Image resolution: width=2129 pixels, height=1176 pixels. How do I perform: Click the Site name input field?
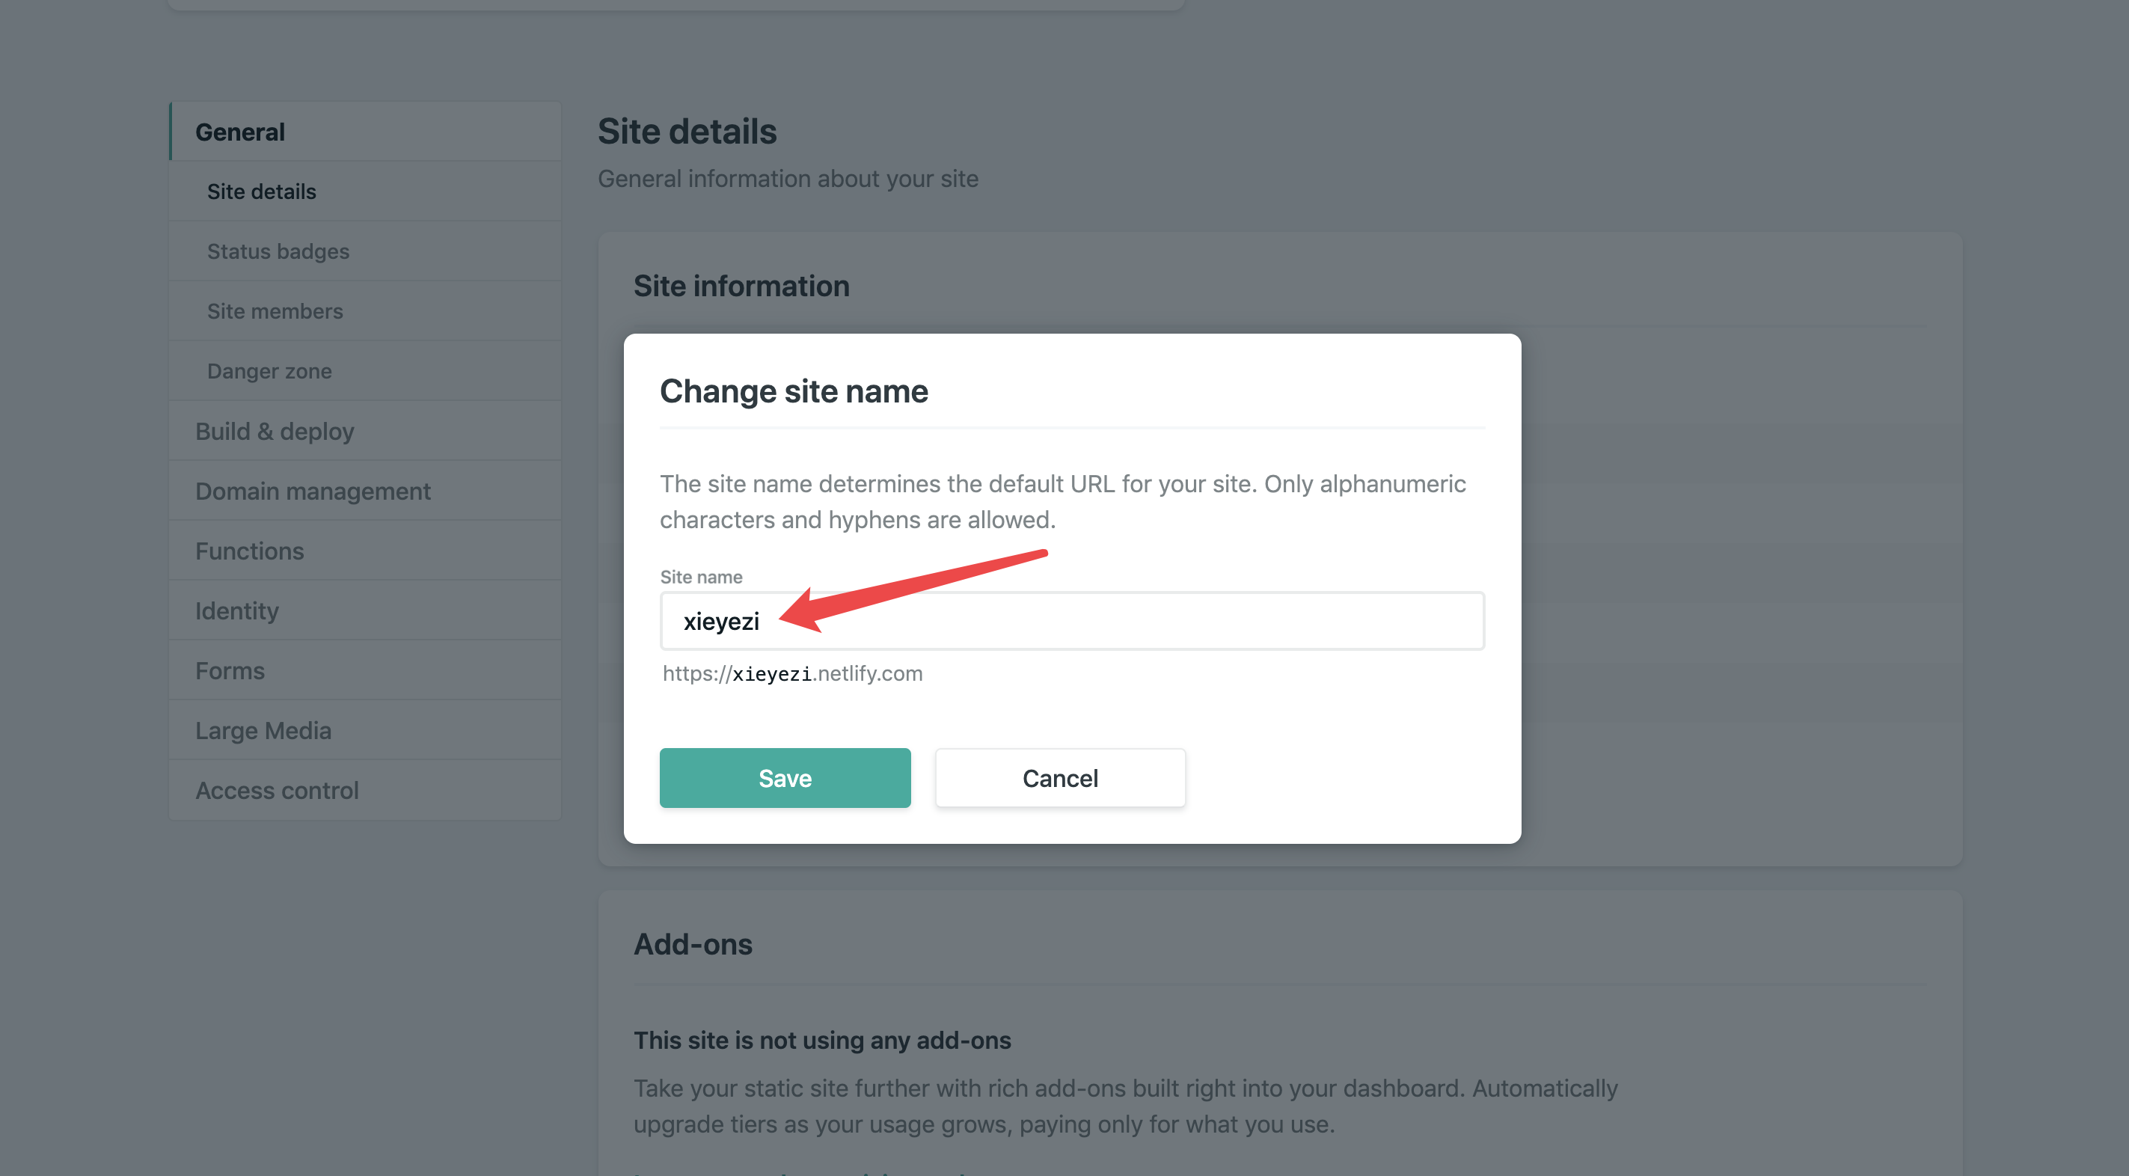pos(1071,621)
